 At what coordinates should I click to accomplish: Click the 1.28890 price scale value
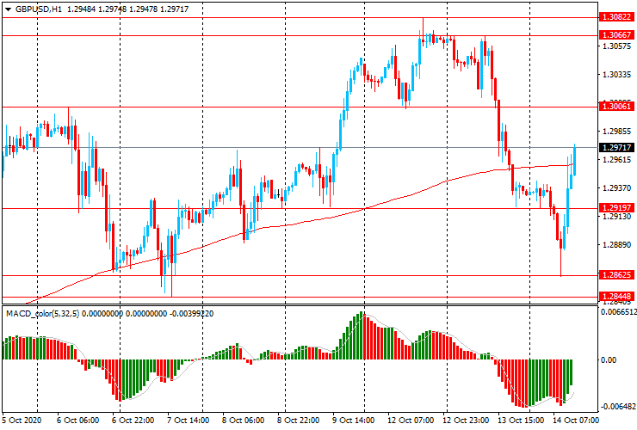click(x=617, y=245)
